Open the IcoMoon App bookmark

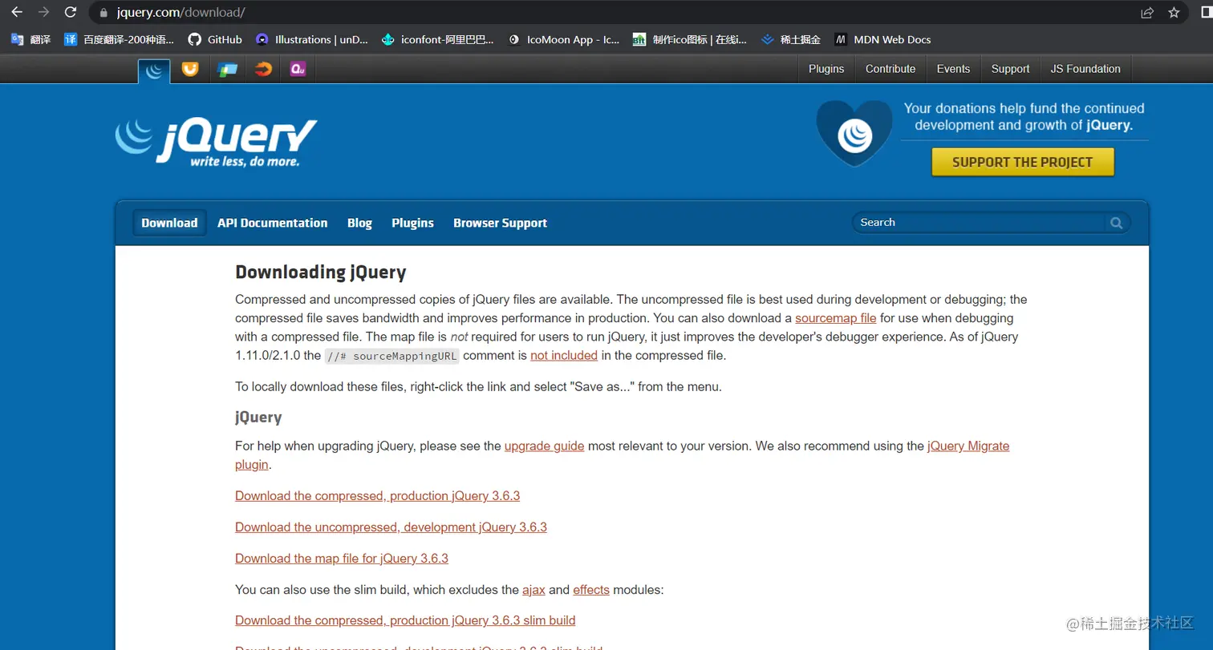(x=564, y=39)
